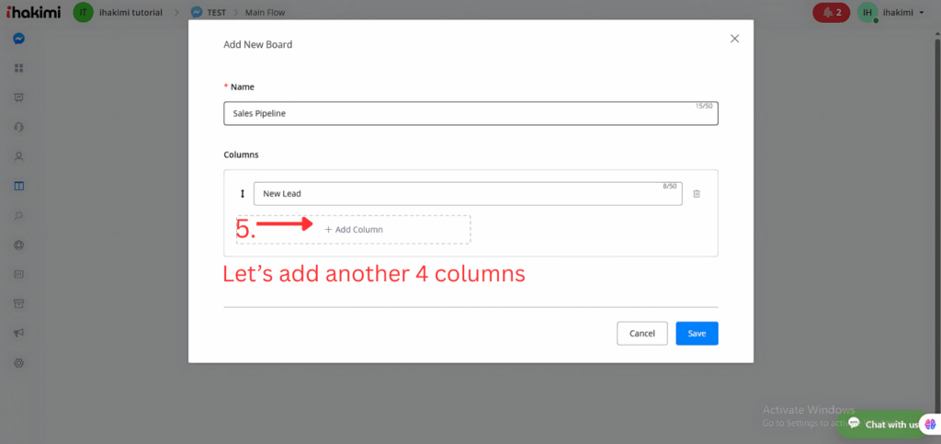This screenshot has height=444, width=941.
Task: Click the contacts person icon
Action: click(18, 156)
